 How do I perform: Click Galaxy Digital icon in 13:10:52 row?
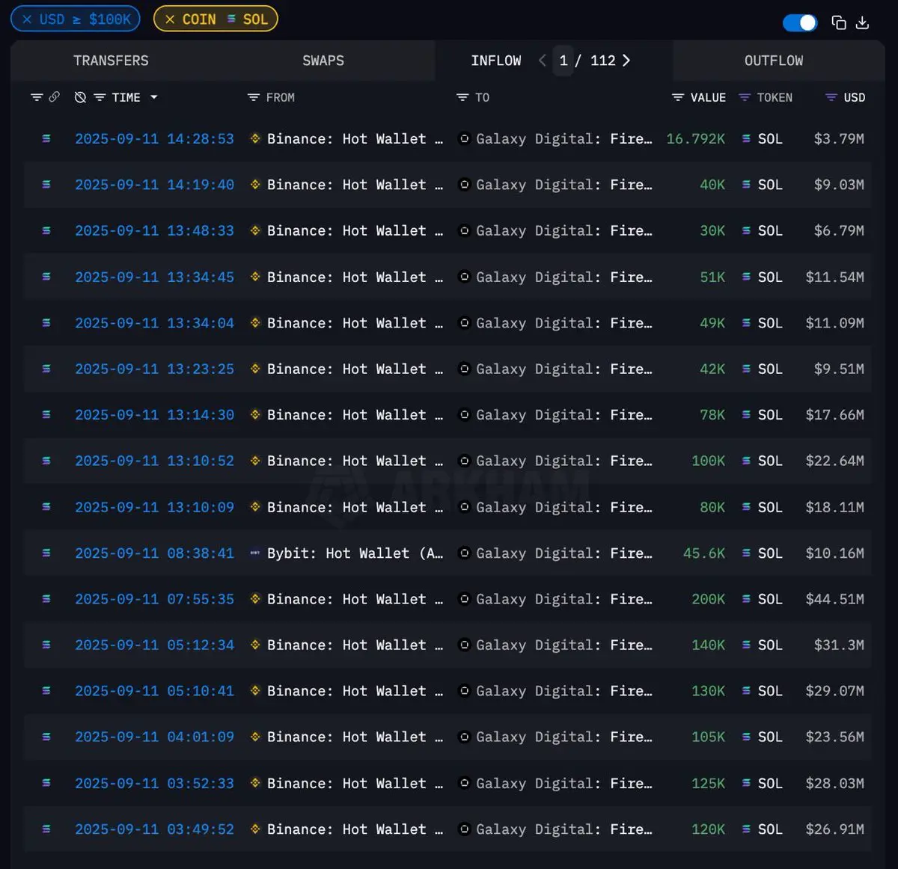464,461
